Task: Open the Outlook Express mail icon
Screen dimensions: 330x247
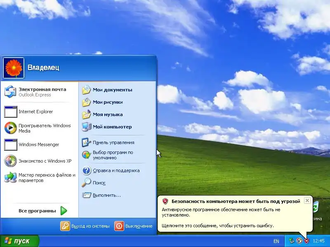Action: pyautogui.click(x=10, y=92)
